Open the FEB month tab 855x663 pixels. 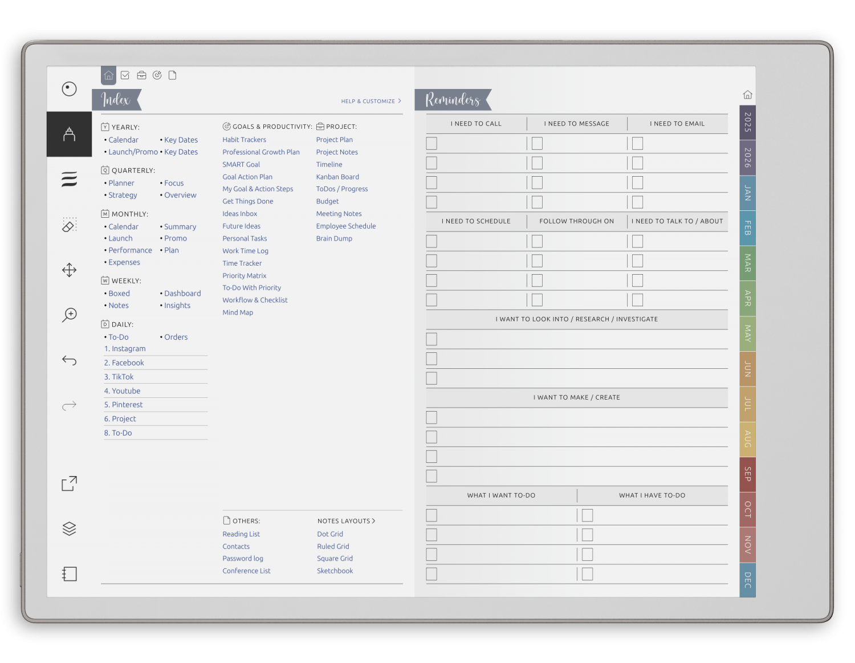click(747, 228)
